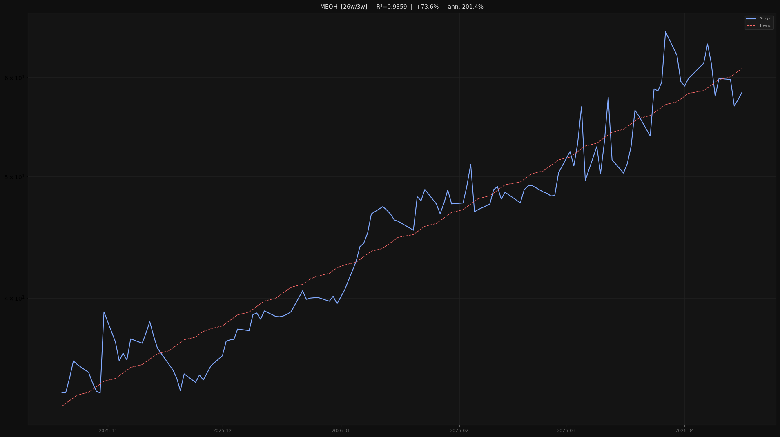Click the Price label in the legend
Image resolution: width=780 pixels, height=437 pixels.
764,19
